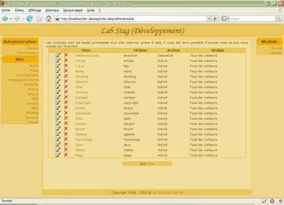Go to Déconnection in Administration sidebar
The image size is (284, 205).
tap(28, 53)
